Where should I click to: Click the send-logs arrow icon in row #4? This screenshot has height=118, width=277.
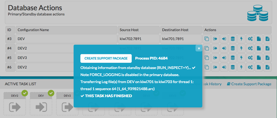coord(215,48)
